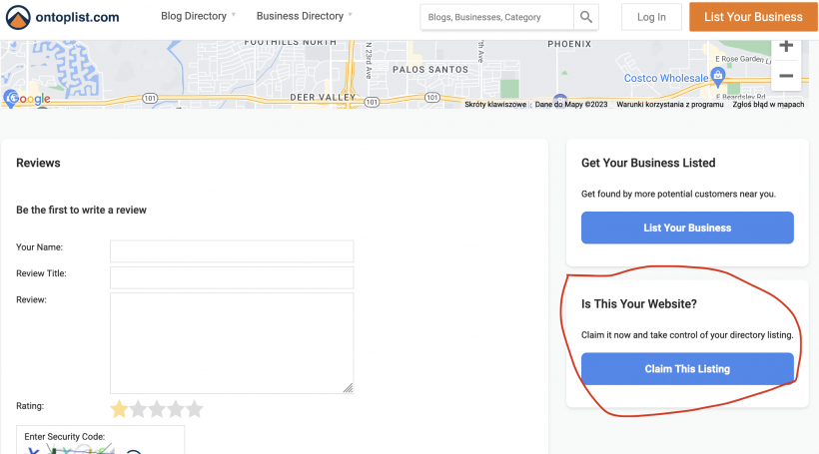Click the Log In button

pos(651,17)
